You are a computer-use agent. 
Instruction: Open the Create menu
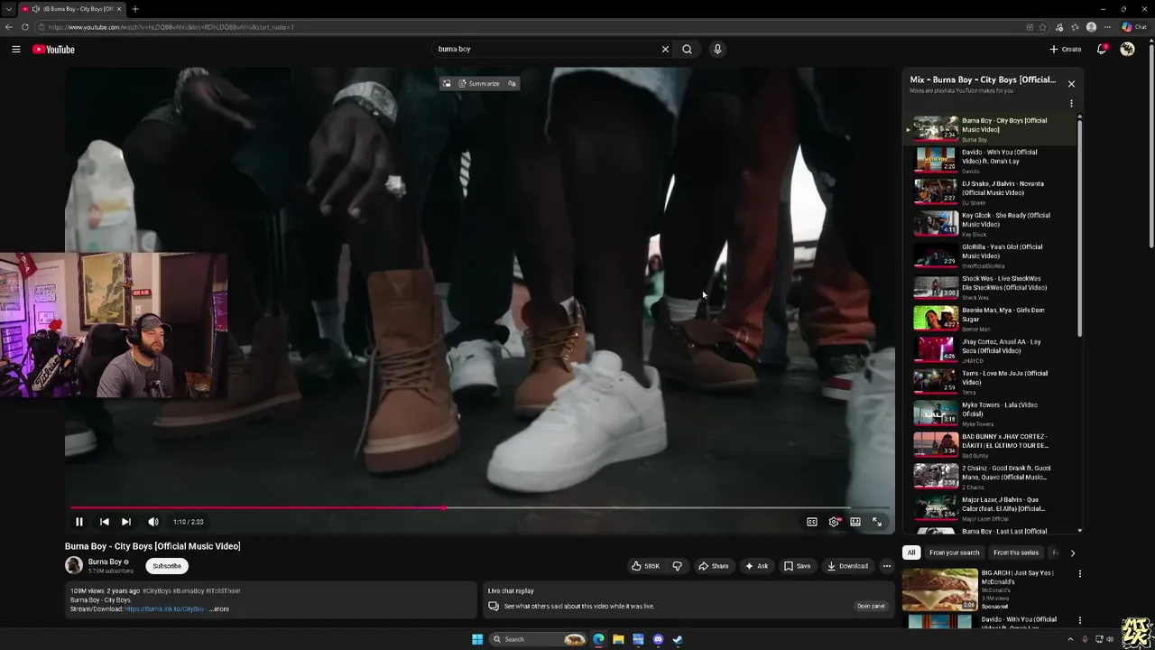1065,49
